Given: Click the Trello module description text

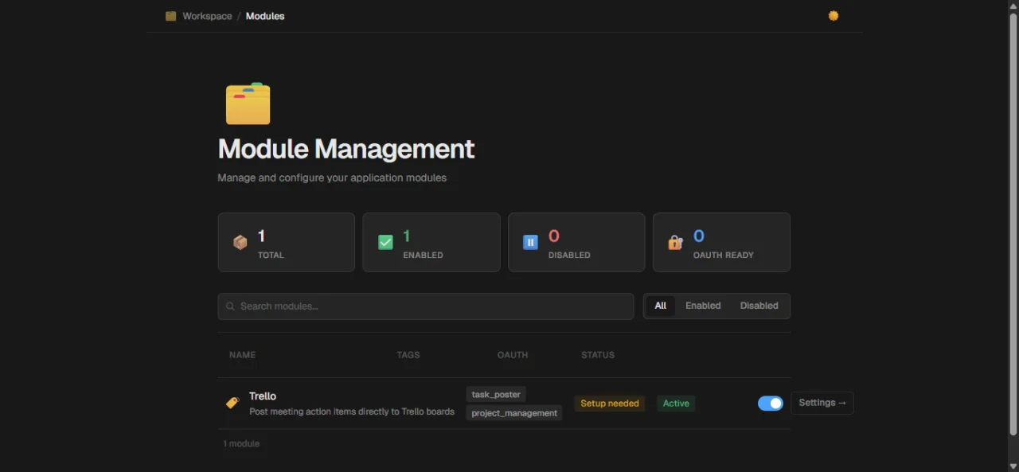Looking at the screenshot, I should pos(352,412).
